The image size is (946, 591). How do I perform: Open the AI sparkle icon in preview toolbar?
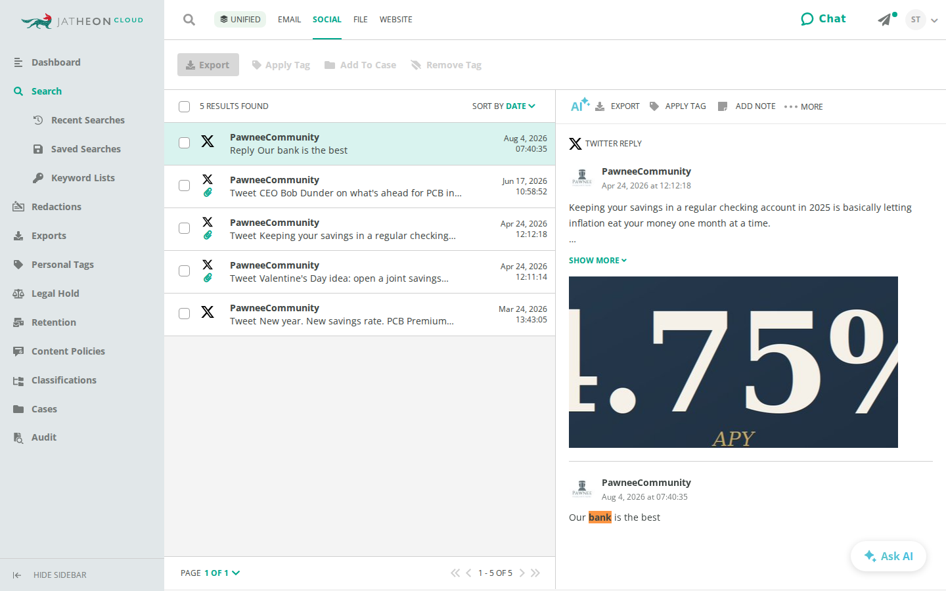coord(580,105)
